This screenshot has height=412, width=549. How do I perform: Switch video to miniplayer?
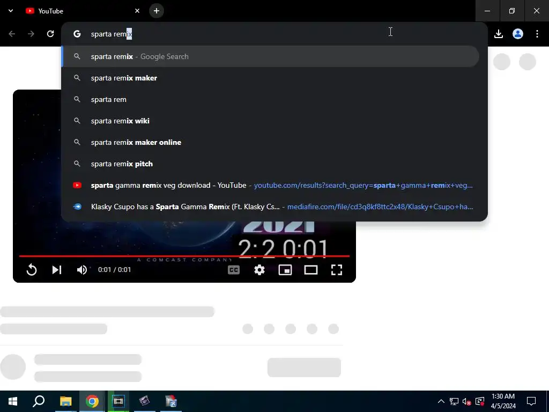point(285,270)
